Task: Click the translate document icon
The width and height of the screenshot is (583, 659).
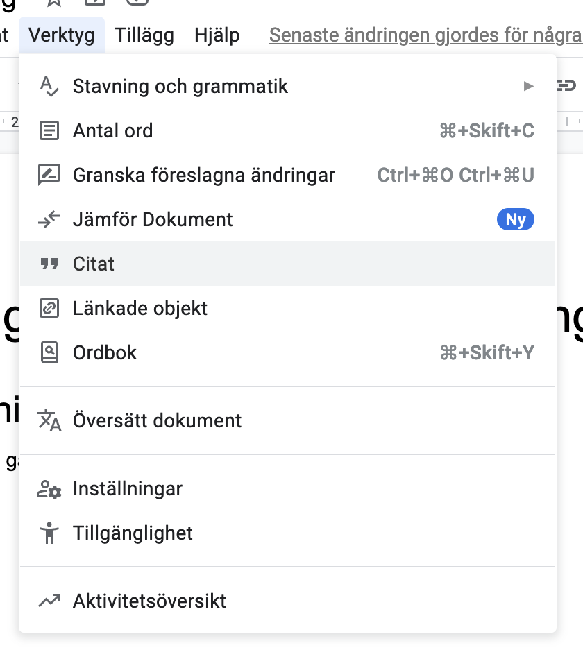Action: 49,420
